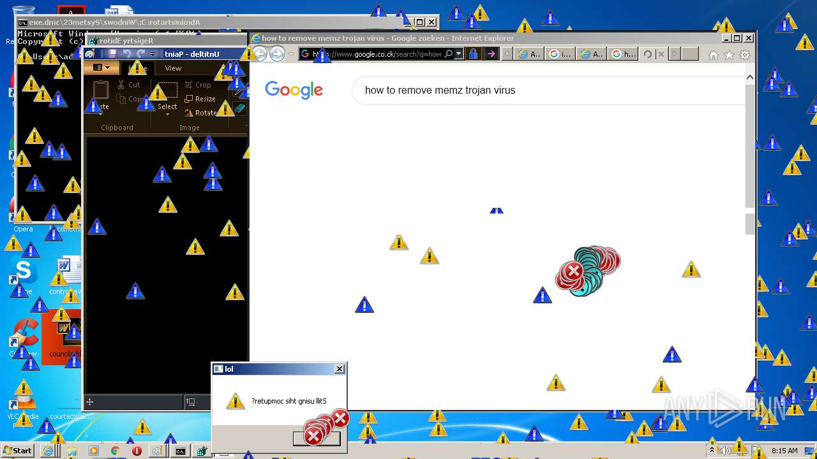Image resolution: width=817 pixels, height=459 pixels.
Task: Open IE Tools gear icon
Action: 744,55
